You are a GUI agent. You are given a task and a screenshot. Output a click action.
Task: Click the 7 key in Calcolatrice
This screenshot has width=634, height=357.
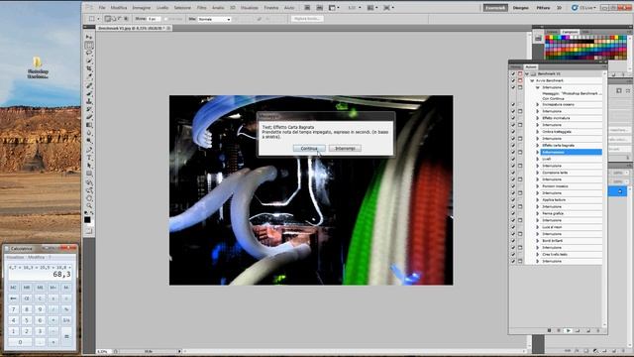[x=13, y=309]
